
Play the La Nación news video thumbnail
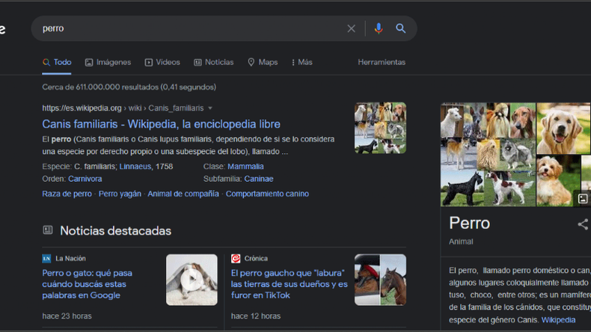[x=192, y=280]
